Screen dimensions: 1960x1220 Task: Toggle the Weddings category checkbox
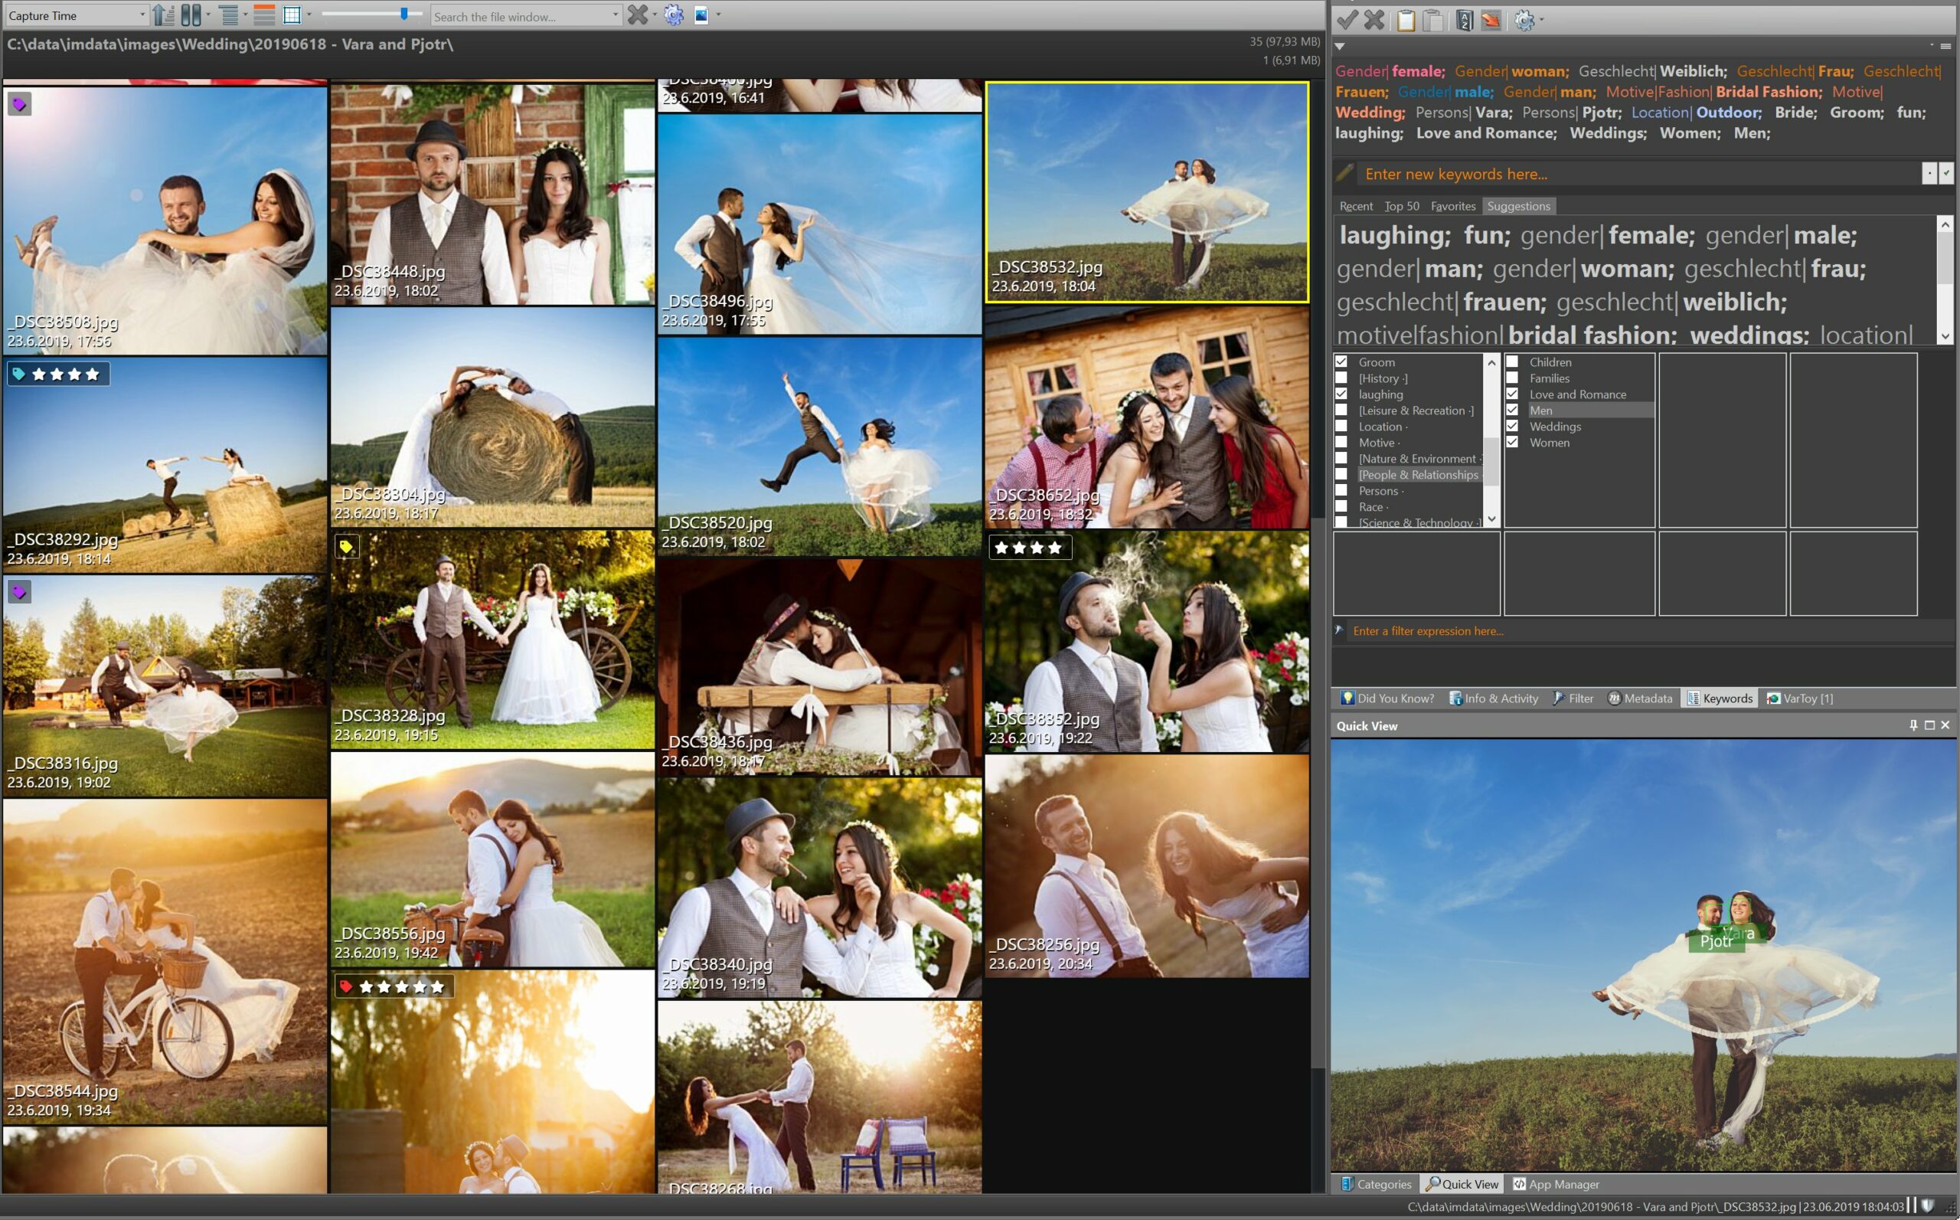pyautogui.click(x=1512, y=426)
